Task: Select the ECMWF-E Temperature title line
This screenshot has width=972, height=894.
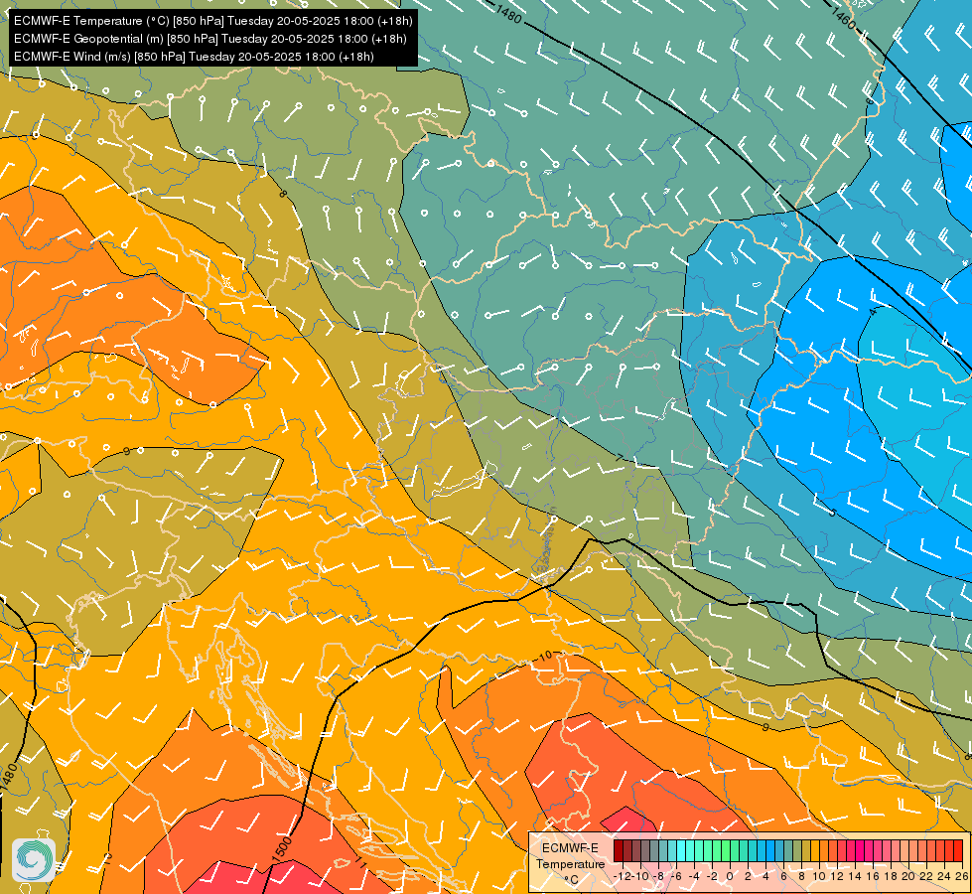Action: [x=212, y=21]
